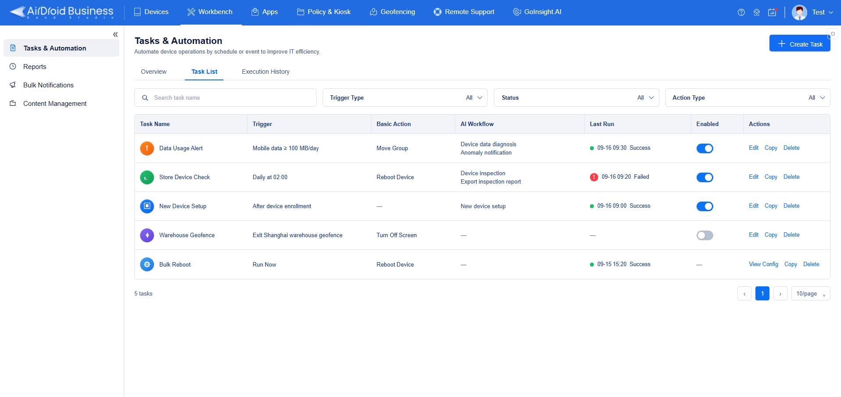Viewport: 841px width, 397px height.
Task: Select page 1 in pagination
Action: point(762,293)
